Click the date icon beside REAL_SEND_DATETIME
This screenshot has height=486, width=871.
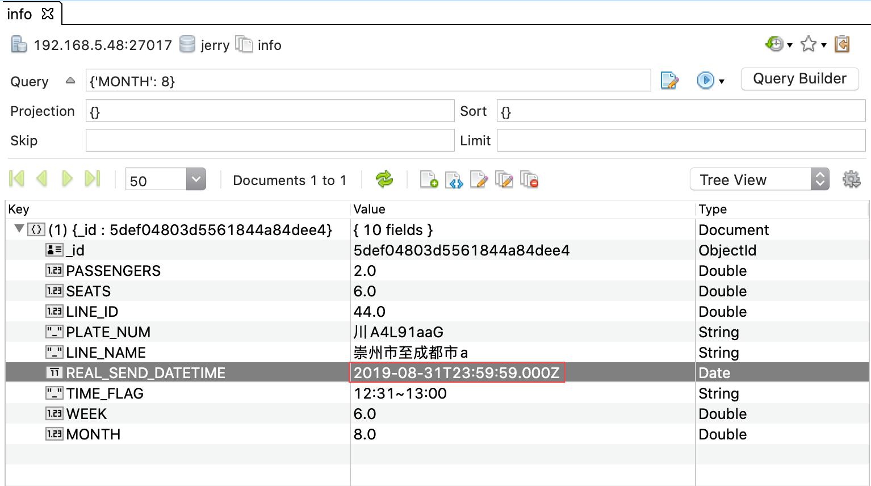click(55, 372)
